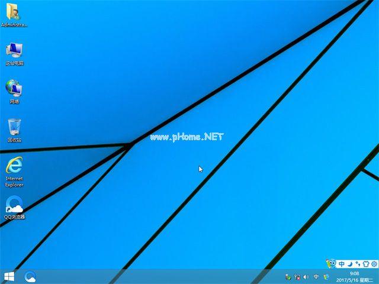The width and height of the screenshot is (379, 284).
Task: Select the QQ浏览器 desktop shortcut
Action: pyautogui.click(x=14, y=208)
